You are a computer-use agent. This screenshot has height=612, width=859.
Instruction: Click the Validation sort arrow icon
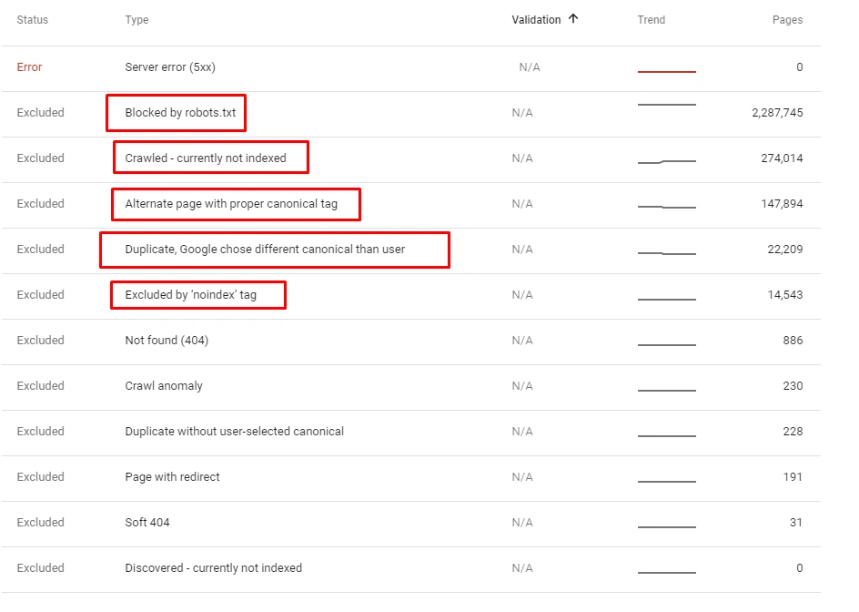tap(573, 19)
